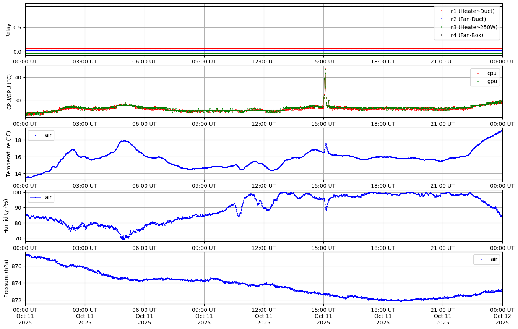Click the Relay y-axis label
The image size is (518, 329).
click(x=8, y=30)
